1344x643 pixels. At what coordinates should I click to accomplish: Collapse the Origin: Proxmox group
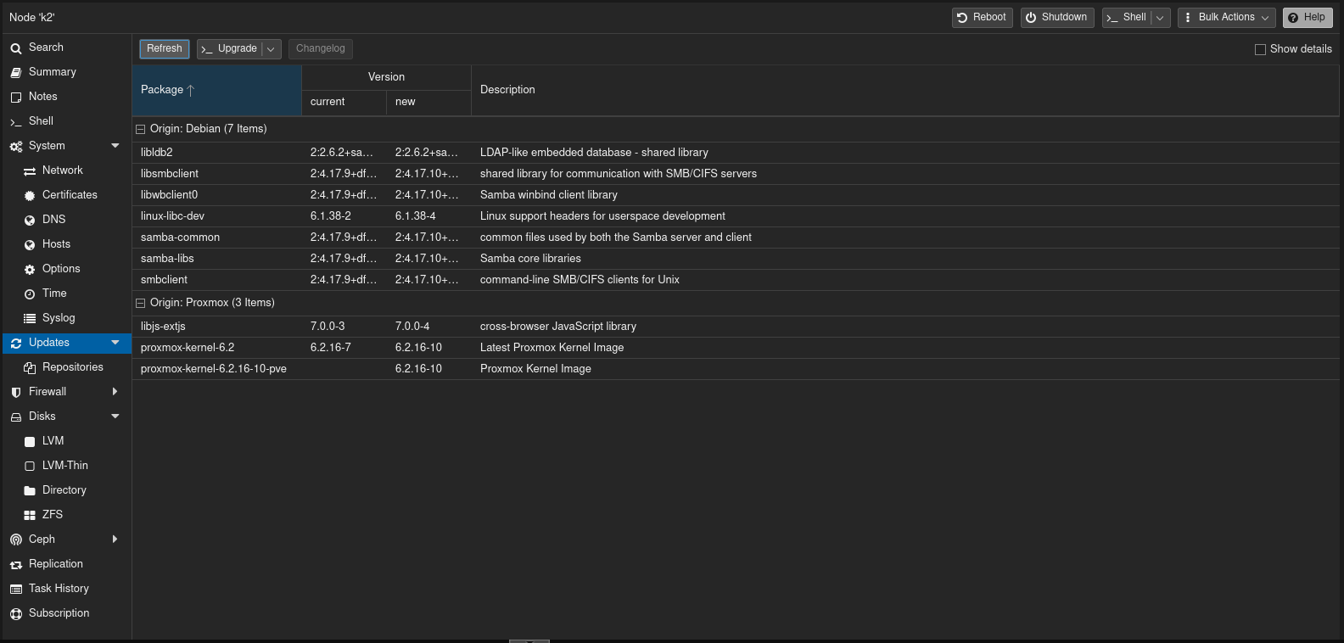click(141, 304)
